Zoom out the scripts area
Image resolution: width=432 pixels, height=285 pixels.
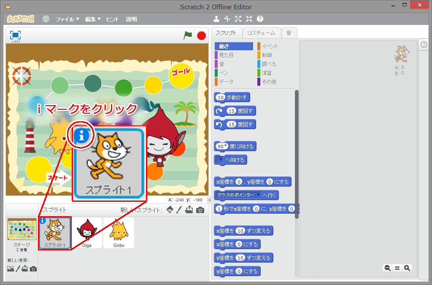tap(387, 268)
